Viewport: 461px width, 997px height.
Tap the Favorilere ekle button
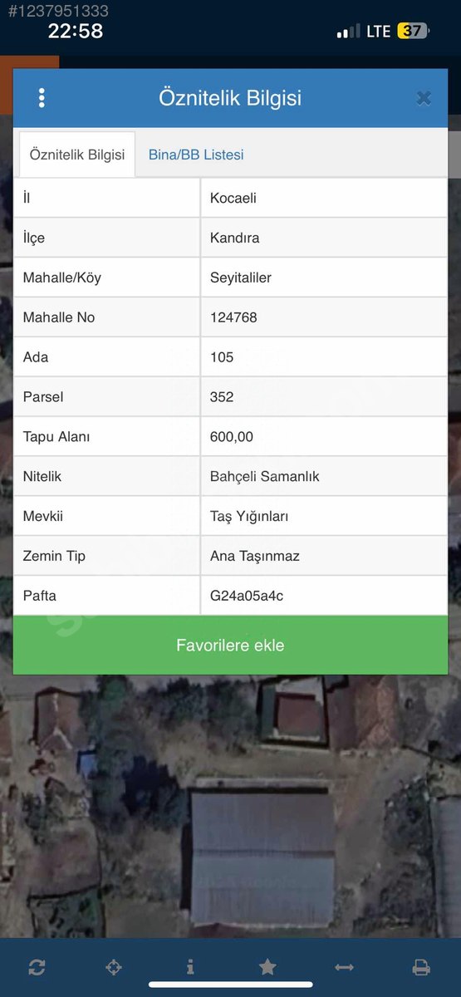230,646
